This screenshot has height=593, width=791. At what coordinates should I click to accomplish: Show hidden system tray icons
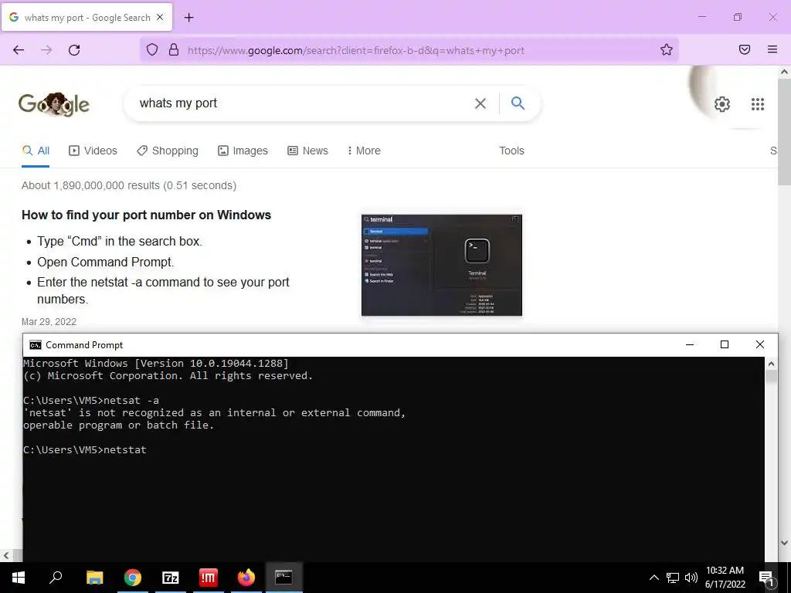tap(654, 578)
